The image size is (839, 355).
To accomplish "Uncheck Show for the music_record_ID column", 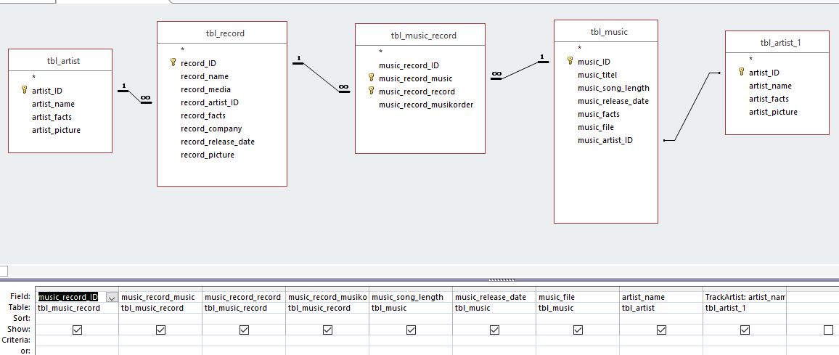I will [77, 330].
